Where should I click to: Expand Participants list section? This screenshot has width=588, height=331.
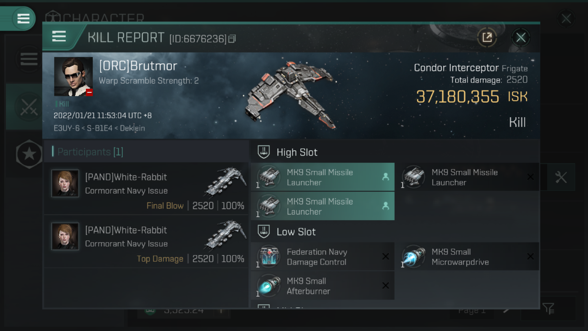click(90, 152)
